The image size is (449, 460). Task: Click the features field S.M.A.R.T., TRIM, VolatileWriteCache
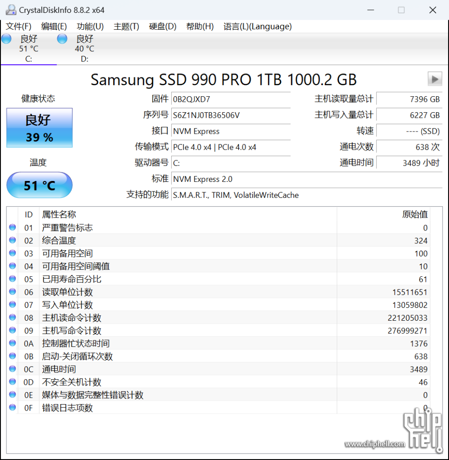point(307,195)
